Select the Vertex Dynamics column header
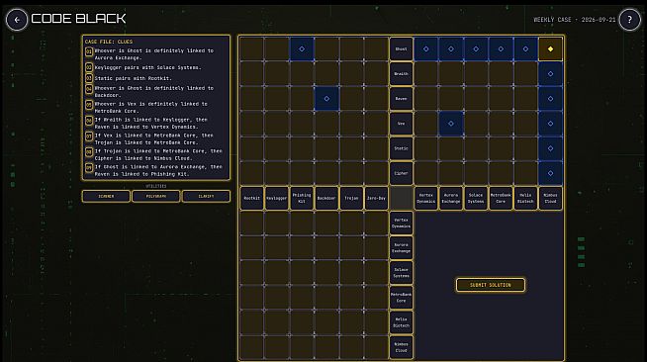 [x=425, y=199]
